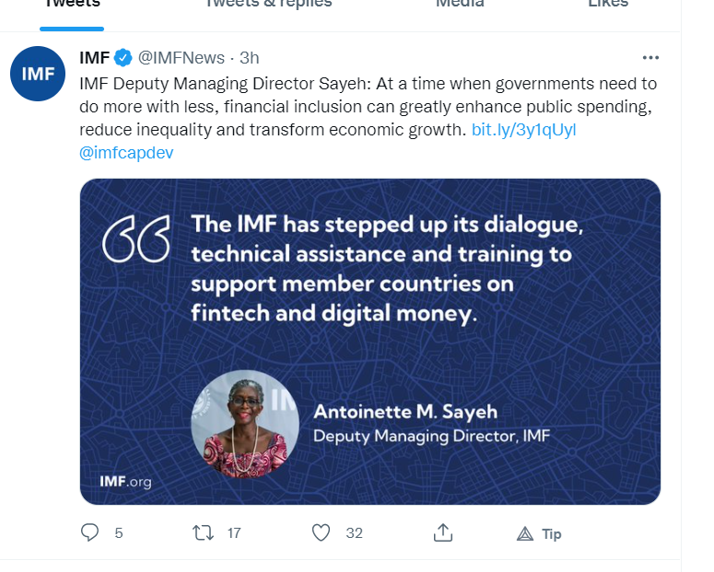Open the @IMFNews handle

pos(181,58)
